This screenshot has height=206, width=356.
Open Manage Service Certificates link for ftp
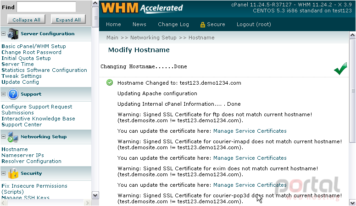pos(250,131)
